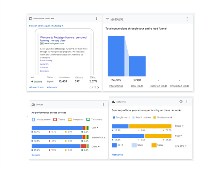Click the 2.57% CTR value
Image resolution: width=223 pixels, height=169 pixels.
coord(93,81)
